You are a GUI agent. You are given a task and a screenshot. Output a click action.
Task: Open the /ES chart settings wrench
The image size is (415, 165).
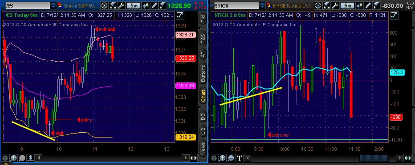pyautogui.click(x=121, y=5)
